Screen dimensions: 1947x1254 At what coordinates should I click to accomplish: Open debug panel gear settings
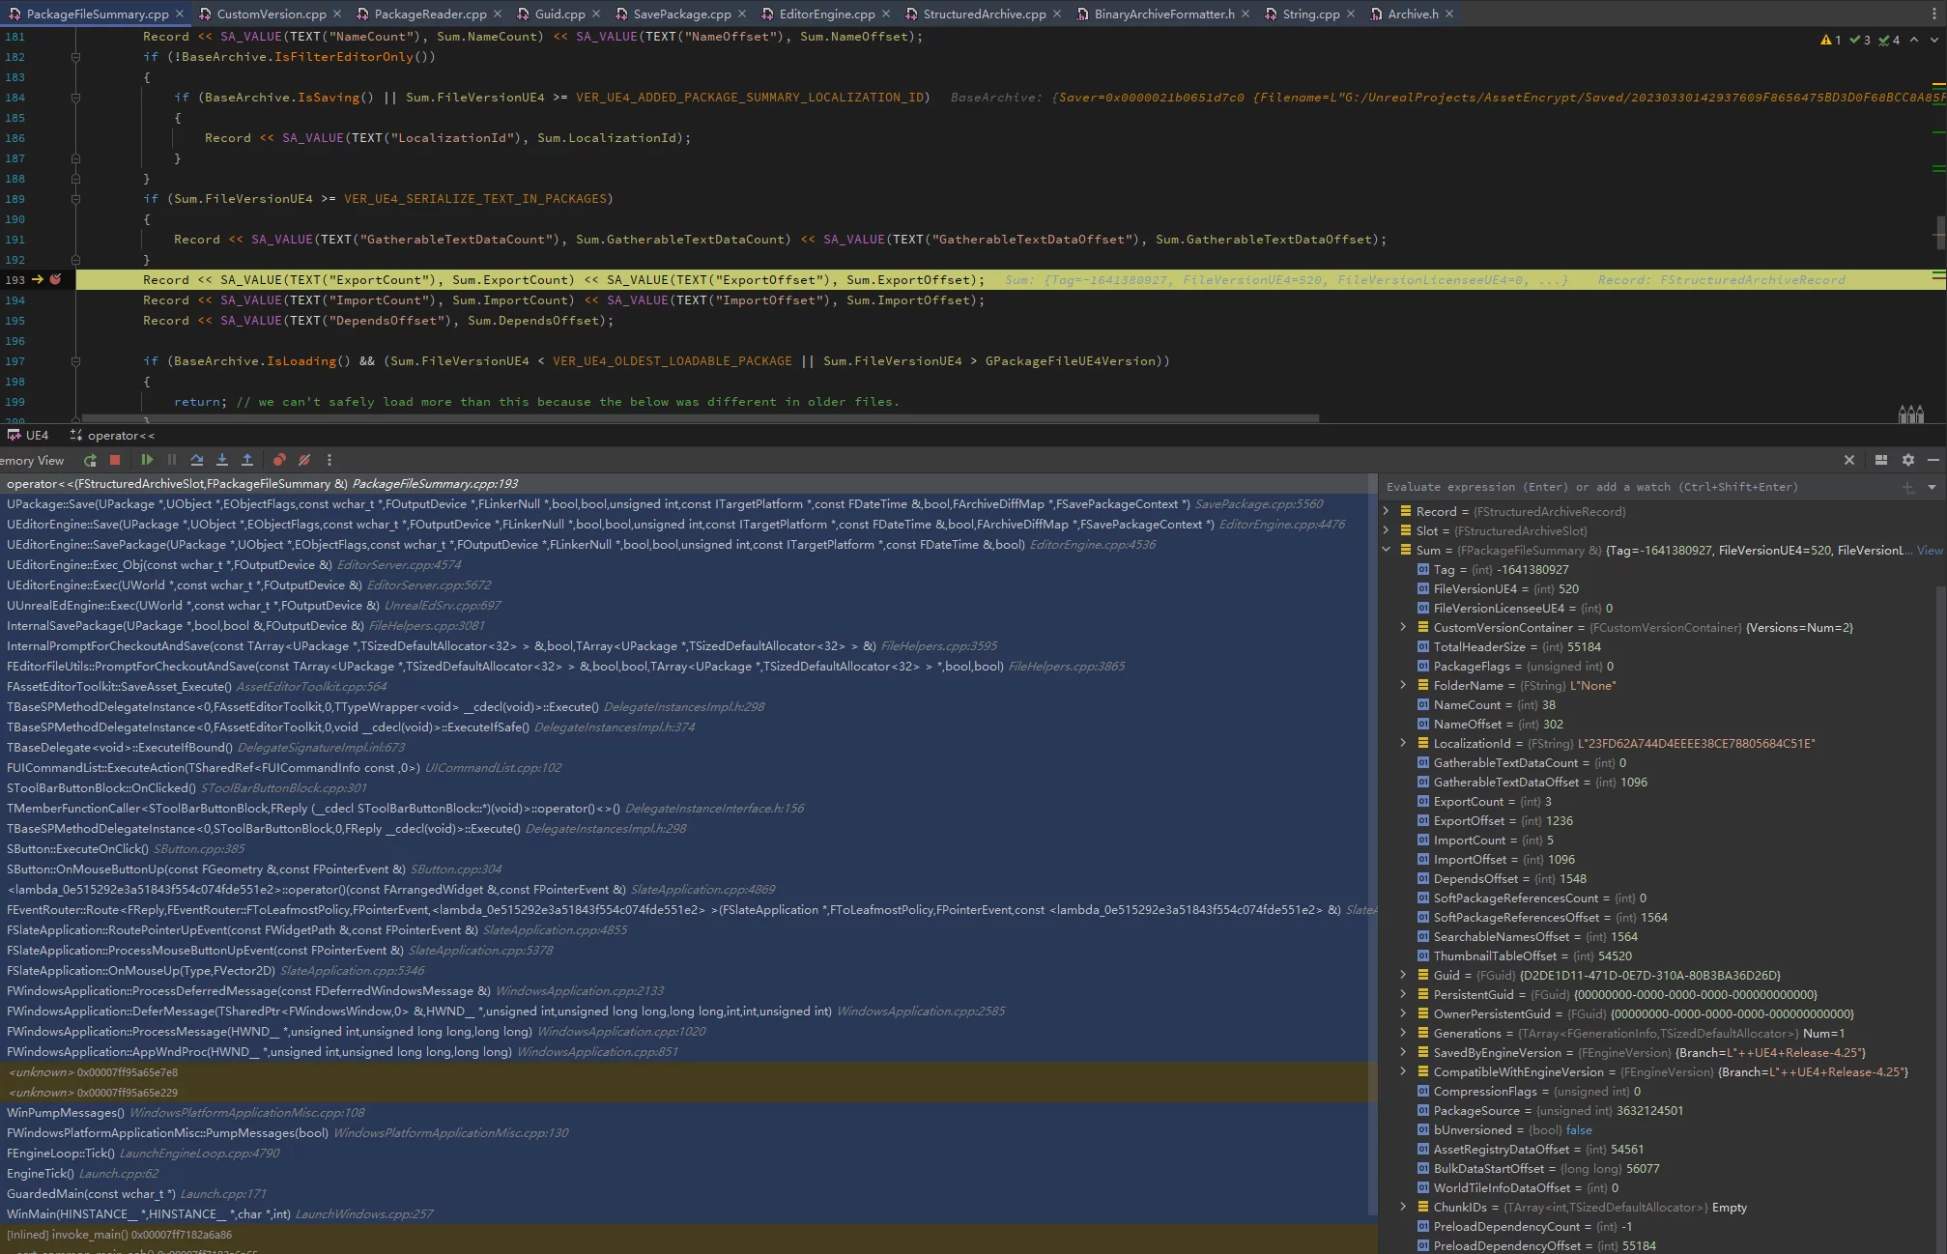pos(1907,461)
